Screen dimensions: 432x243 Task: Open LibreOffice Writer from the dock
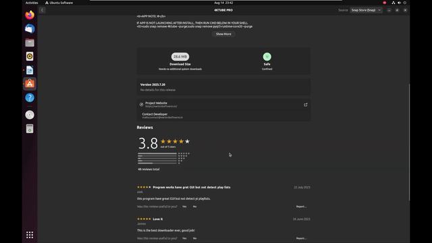click(x=30, y=70)
